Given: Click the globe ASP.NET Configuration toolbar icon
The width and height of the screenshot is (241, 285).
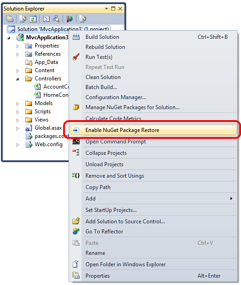Looking at the screenshot, I should click(x=70, y=19).
